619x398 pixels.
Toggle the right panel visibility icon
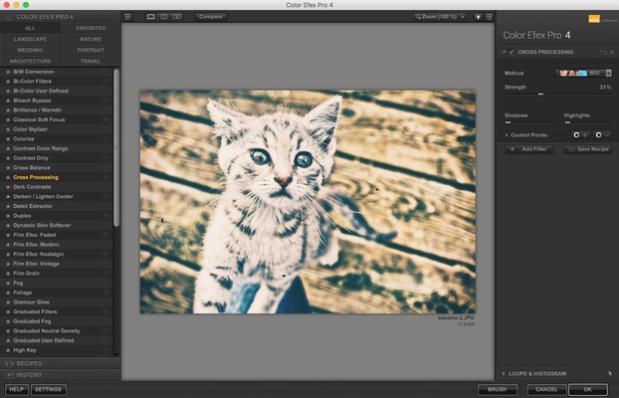pyautogui.click(x=488, y=17)
